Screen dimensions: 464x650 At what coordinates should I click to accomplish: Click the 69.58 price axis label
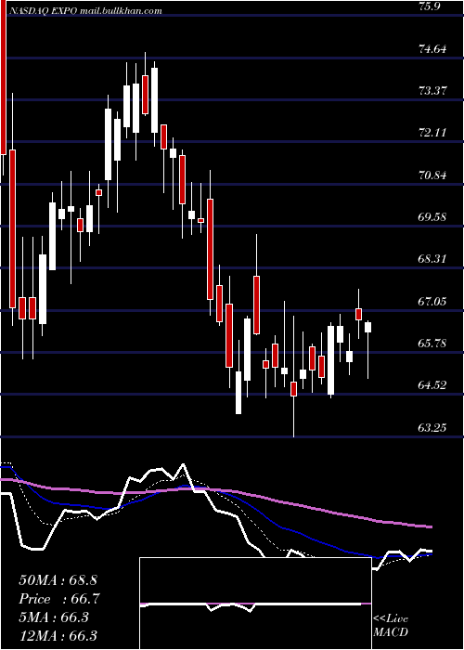pyautogui.click(x=433, y=216)
